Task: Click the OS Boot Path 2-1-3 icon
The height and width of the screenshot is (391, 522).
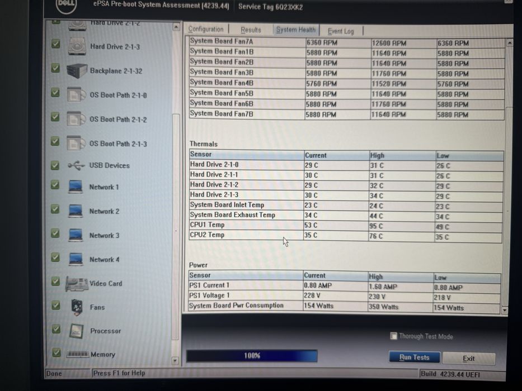Action: pos(76,144)
